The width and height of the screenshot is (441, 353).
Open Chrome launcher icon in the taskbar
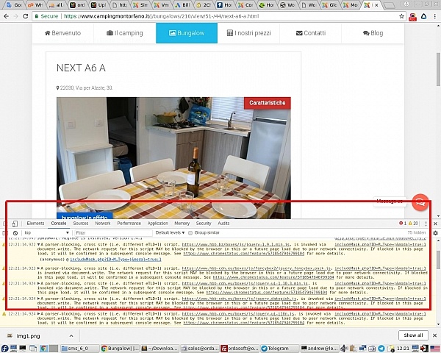coord(43,348)
